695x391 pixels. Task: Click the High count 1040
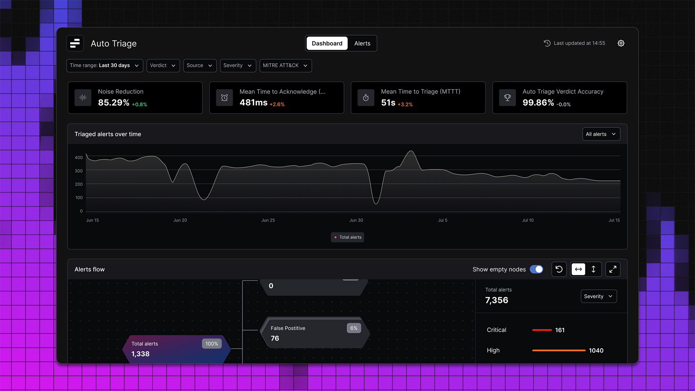click(x=596, y=350)
